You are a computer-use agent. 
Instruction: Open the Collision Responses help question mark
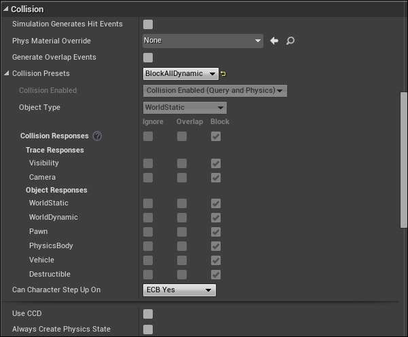pyautogui.click(x=97, y=136)
